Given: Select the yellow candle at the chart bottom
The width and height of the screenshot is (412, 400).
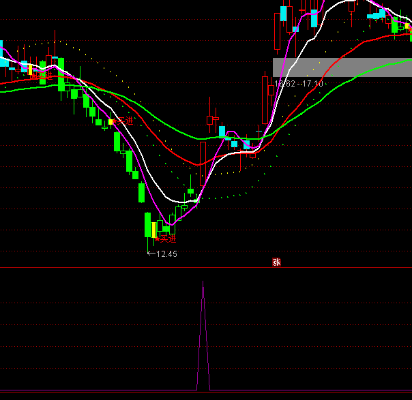Looking at the screenshot, I should click(154, 228).
